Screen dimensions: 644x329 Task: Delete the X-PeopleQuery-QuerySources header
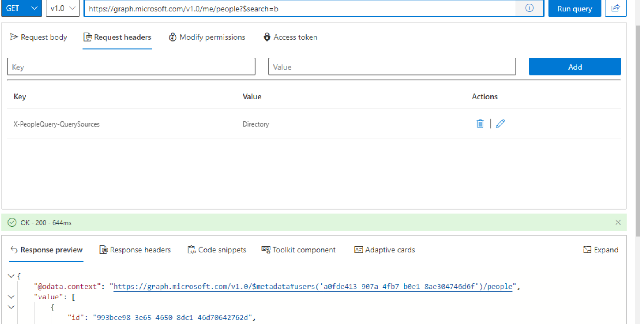pyautogui.click(x=480, y=124)
